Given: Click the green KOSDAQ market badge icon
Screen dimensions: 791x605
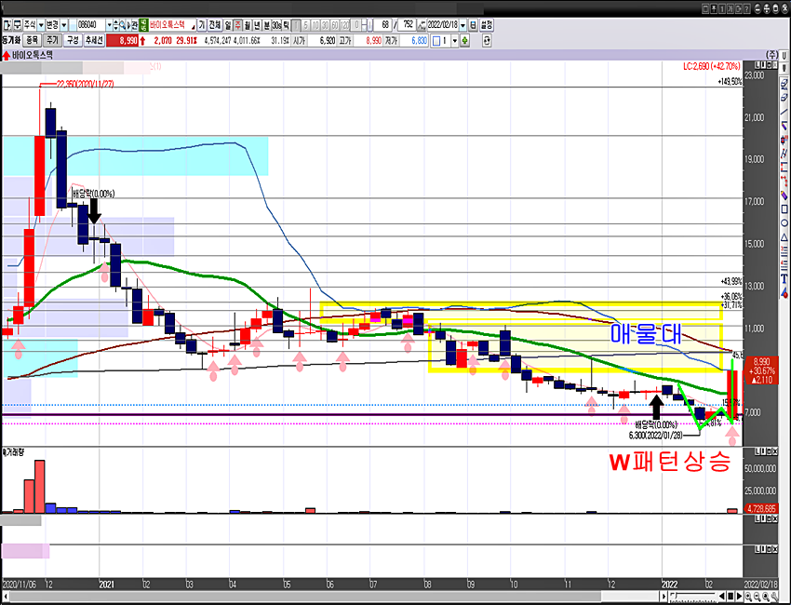Looking at the screenshot, I should (x=143, y=25).
